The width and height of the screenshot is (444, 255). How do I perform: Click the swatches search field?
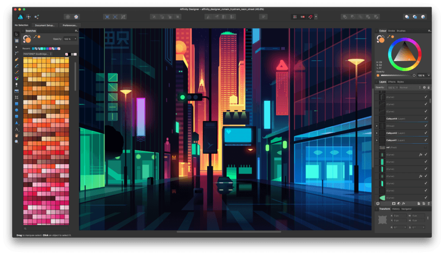coord(46,229)
